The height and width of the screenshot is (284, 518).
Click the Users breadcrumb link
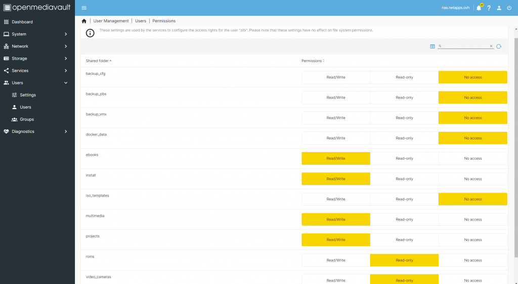(141, 21)
